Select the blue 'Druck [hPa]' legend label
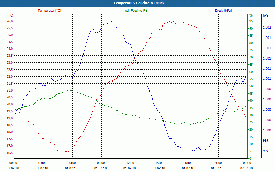The height and width of the screenshot is (172, 275). 223,11
